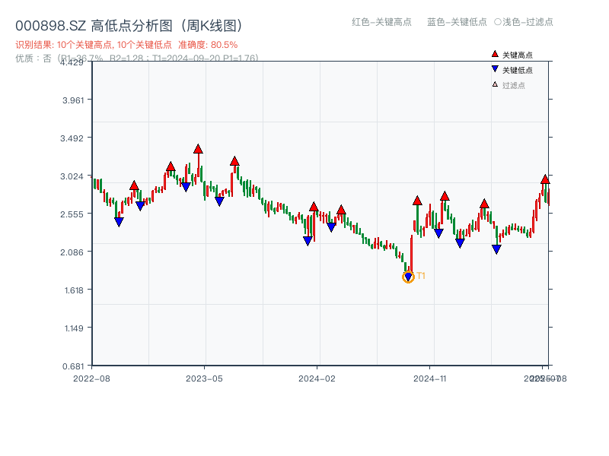Screen dimensions: 609x456
Task: Click the 红色-关键高点 header label
Action: point(381,22)
